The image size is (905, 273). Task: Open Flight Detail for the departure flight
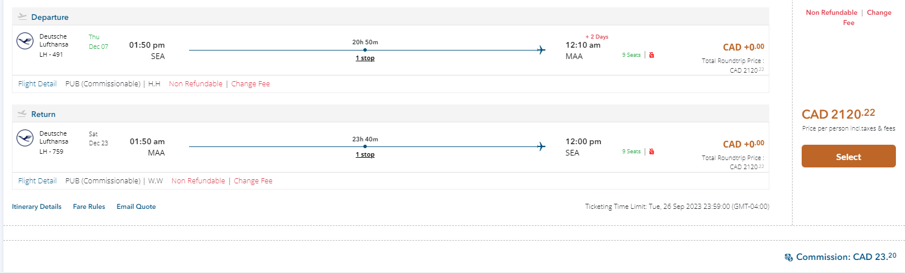coord(37,84)
